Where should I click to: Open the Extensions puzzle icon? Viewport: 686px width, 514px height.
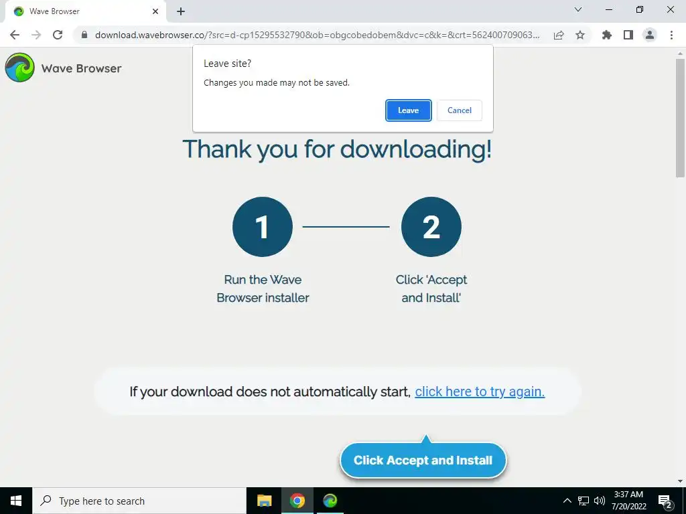(607, 35)
